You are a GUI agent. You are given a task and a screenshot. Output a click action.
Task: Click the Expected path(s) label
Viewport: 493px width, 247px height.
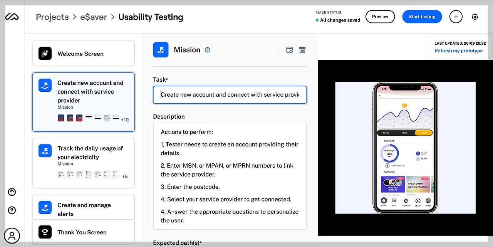click(x=177, y=243)
